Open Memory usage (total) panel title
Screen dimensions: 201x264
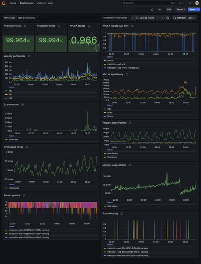(x=114, y=165)
